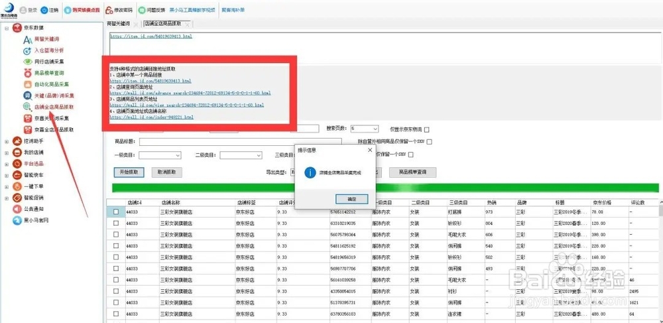This screenshot has width=663, height=323.
Task: Click the 入仓蓝海分析 target icon
Action: [x=27, y=50]
